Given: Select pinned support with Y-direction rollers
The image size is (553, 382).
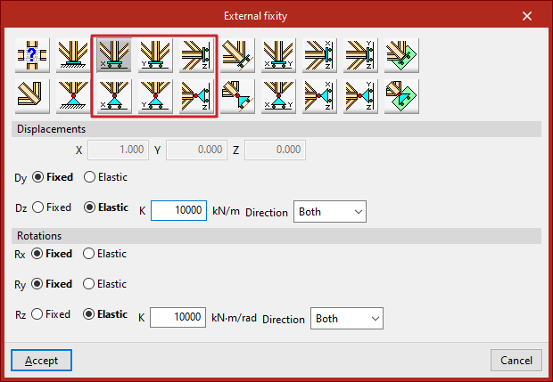Looking at the screenshot, I should [155, 96].
